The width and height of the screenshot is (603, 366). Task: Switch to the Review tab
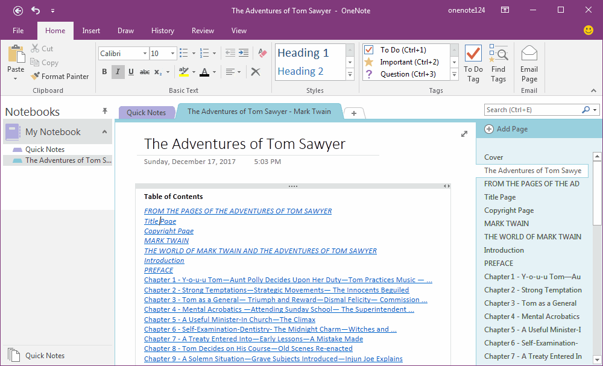click(x=203, y=31)
